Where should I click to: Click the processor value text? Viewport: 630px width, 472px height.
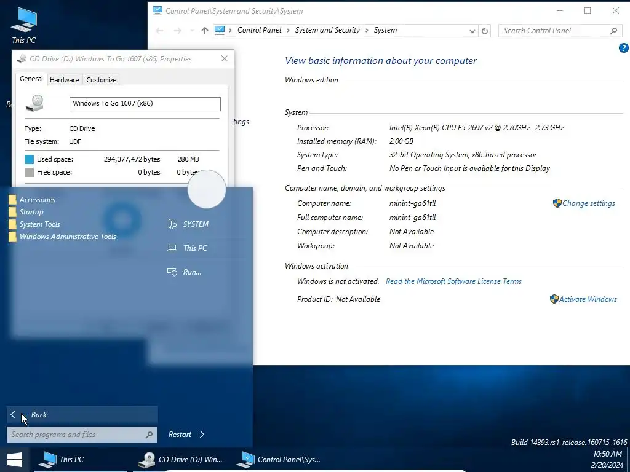(x=476, y=128)
